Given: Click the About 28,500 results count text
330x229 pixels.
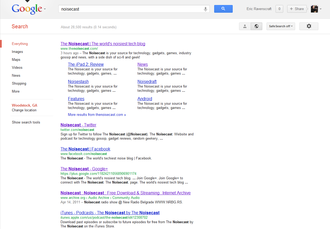Looking at the screenshot, I should click(x=89, y=27).
